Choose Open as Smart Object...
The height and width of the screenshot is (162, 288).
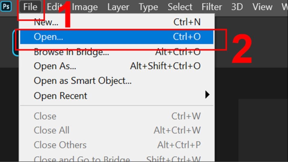(82, 80)
